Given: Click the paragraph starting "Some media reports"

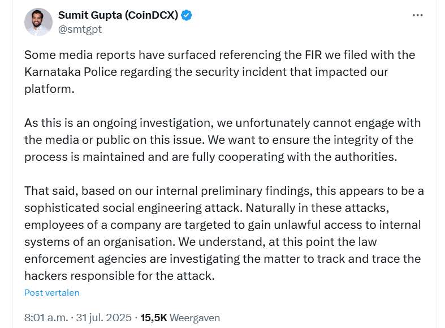Looking at the screenshot, I should pos(219,72).
